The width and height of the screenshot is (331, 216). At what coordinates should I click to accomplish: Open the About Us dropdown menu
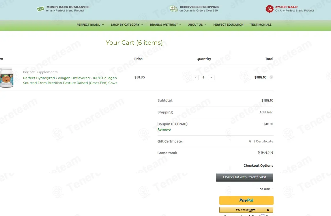coord(197,25)
